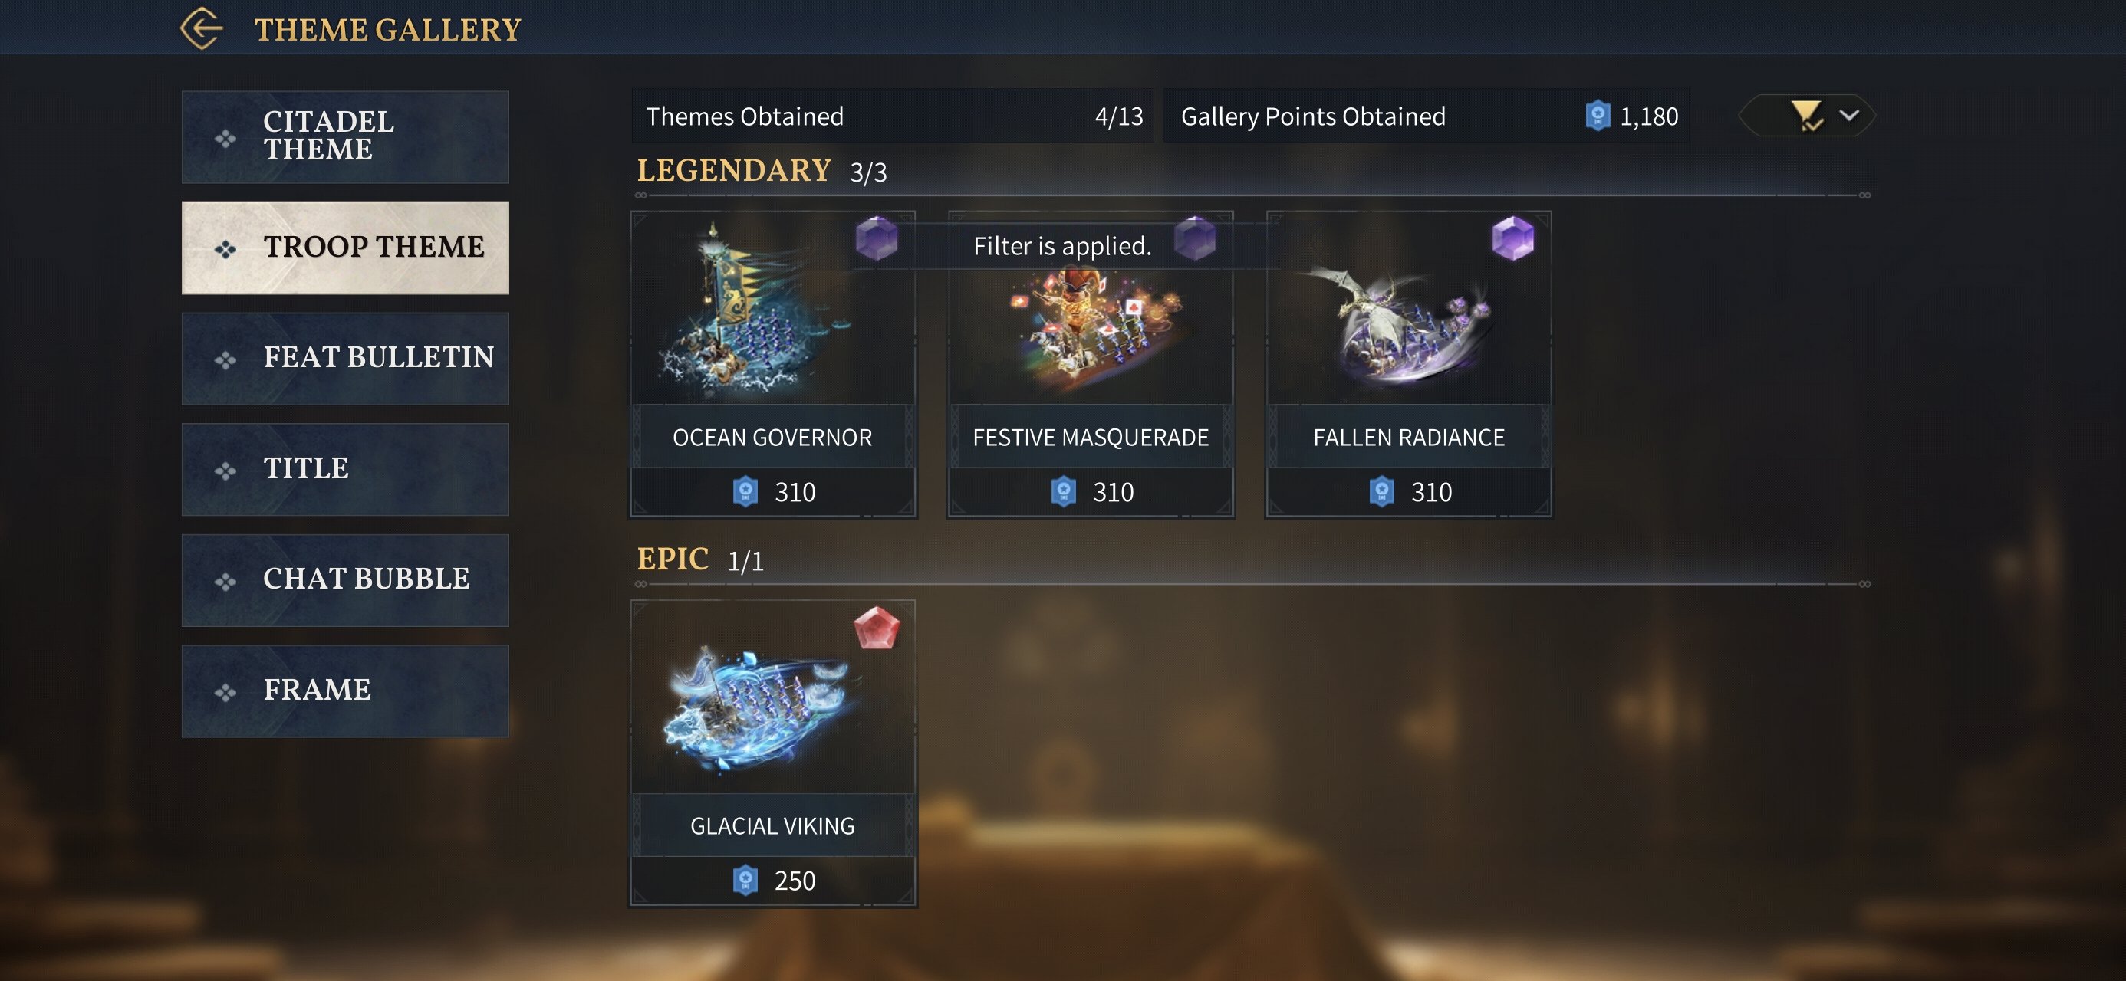Select the Festive Masquerade theme card
2126x981 pixels.
pyautogui.click(x=1091, y=365)
